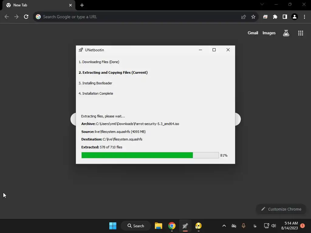Close the New Tab tab
Image resolution: width=311 pixels, height=233 pixels.
(x=70, y=5)
